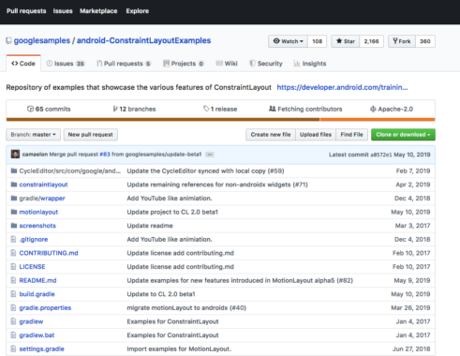460x356 pixels.
Task: Open the Watch dropdown
Action: coord(288,41)
